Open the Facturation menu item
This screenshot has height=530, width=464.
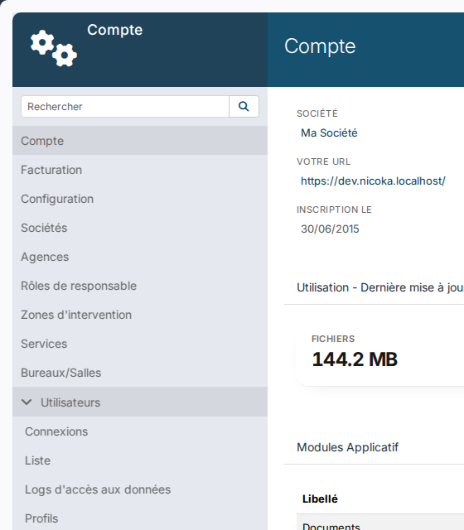coord(140,170)
